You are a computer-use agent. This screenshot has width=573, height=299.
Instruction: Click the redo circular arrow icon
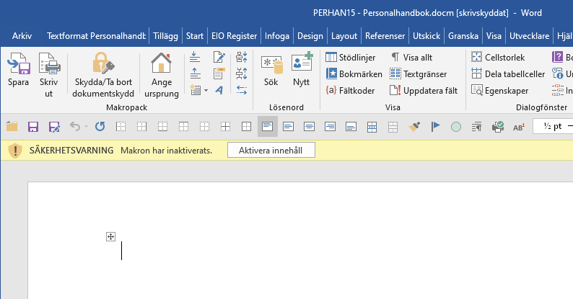(x=100, y=127)
